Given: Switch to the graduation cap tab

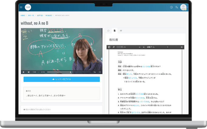Looking at the screenshot, I should [x=121, y=31].
